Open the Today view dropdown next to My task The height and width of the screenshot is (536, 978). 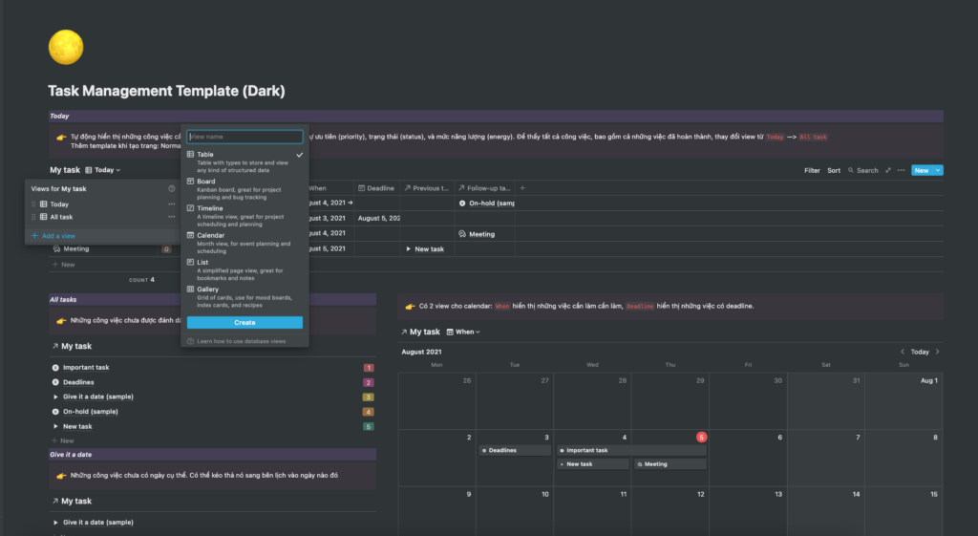pyautogui.click(x=107, y=170)
